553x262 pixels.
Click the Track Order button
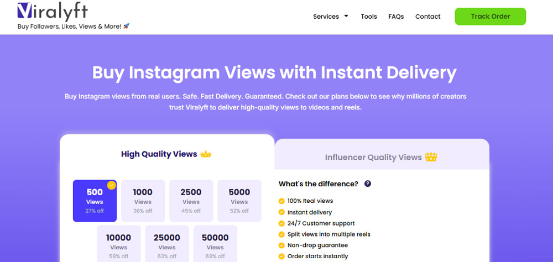[x=490, y=16]
